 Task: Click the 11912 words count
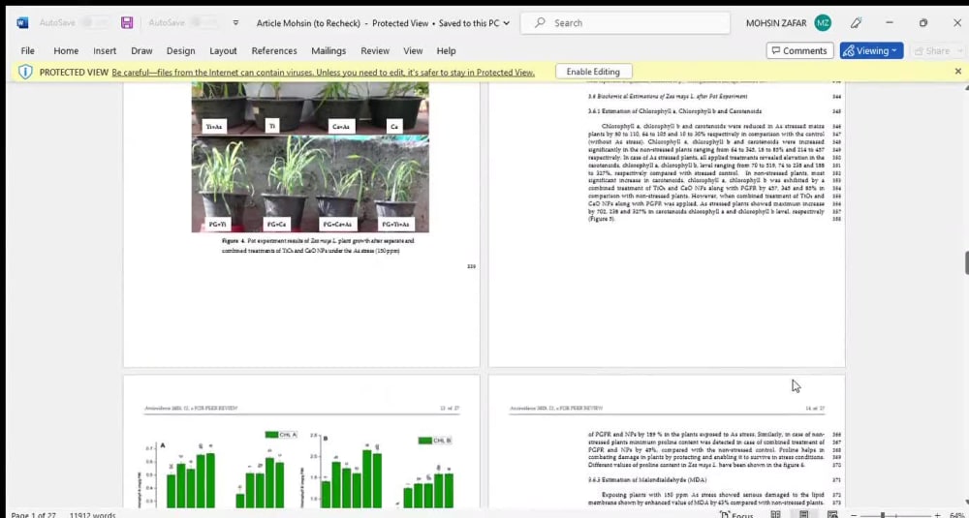point(92,515)
